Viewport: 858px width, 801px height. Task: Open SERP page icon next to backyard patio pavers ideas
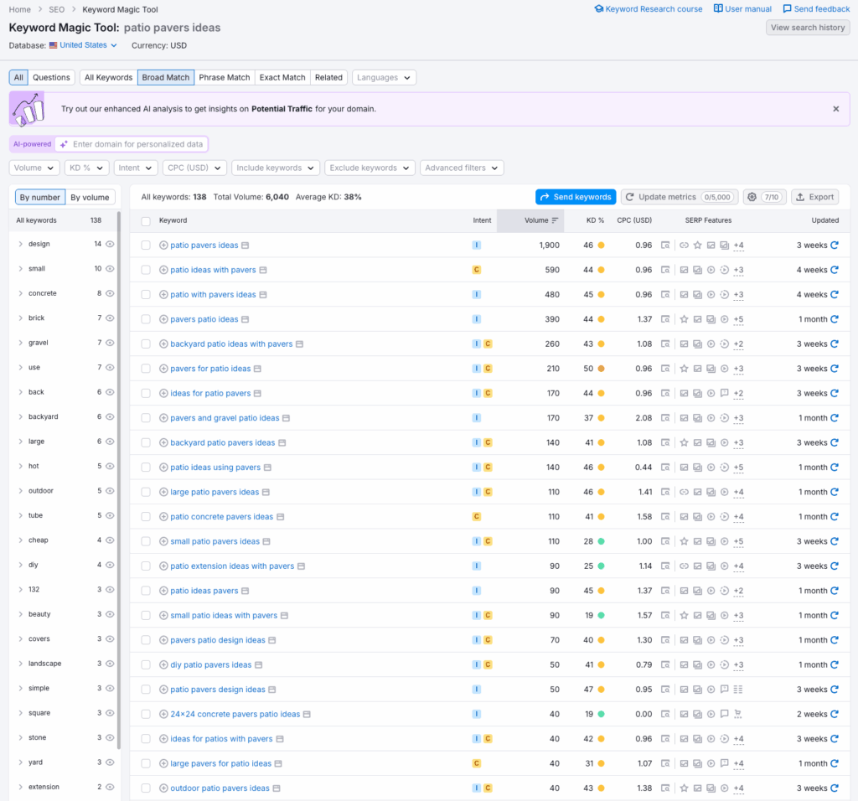coord(282,442)
